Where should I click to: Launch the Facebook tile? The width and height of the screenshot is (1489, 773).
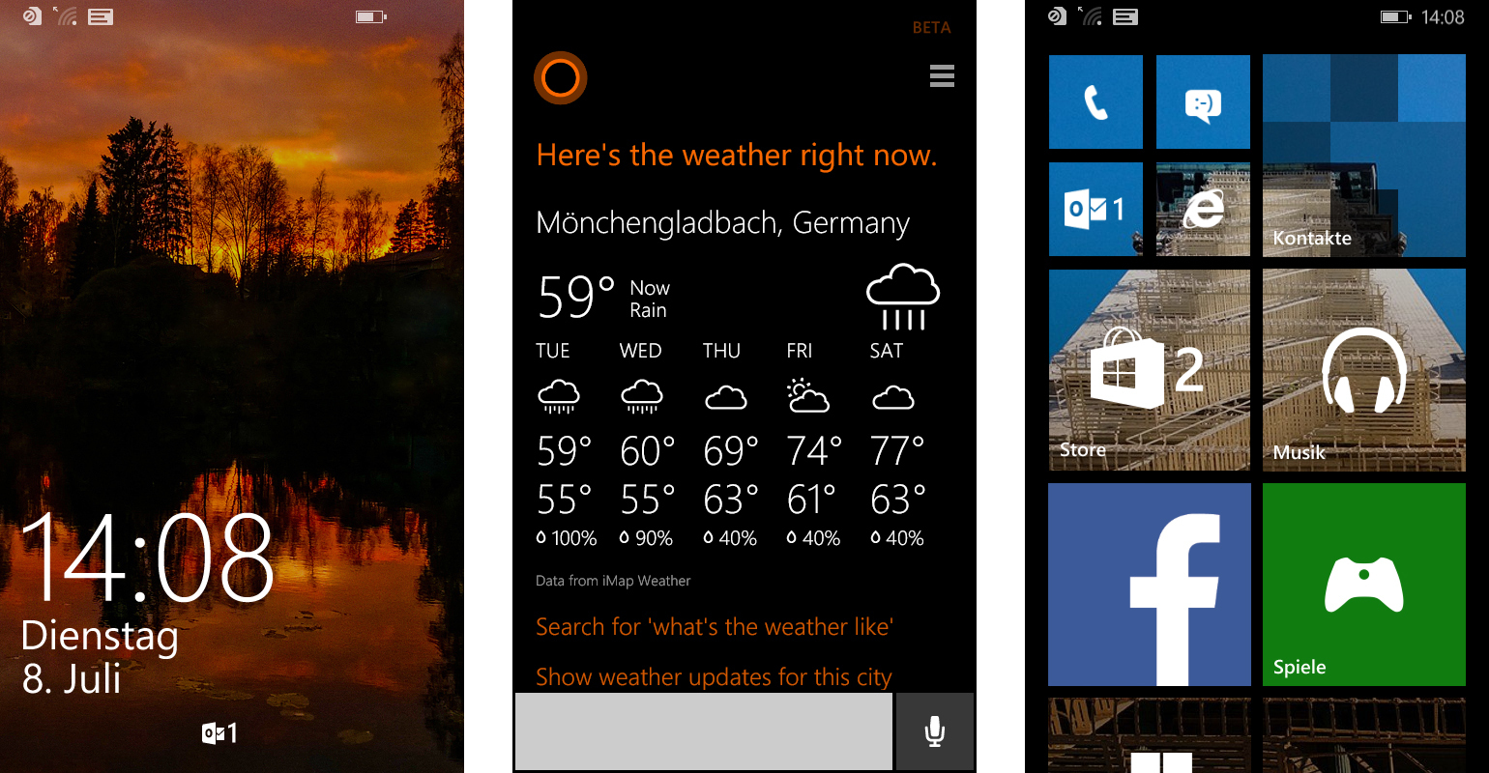(1150, 585)
